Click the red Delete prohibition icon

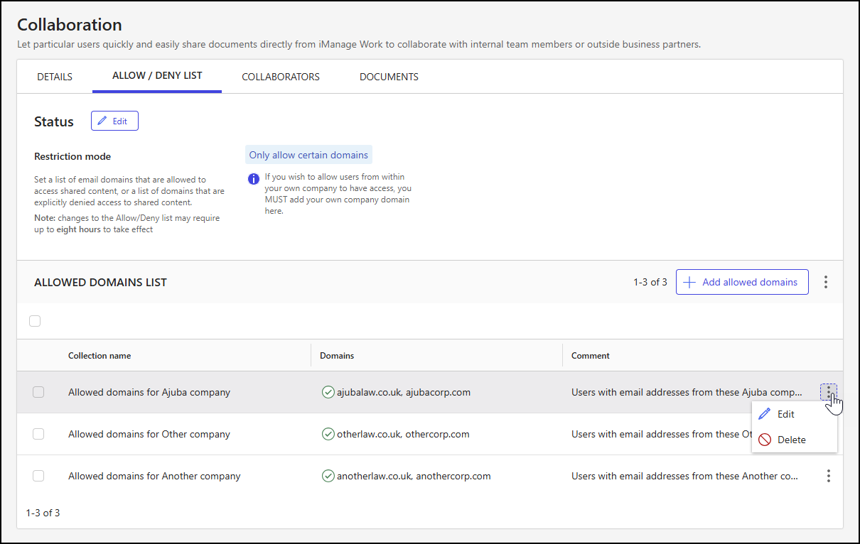click(765, 440)
